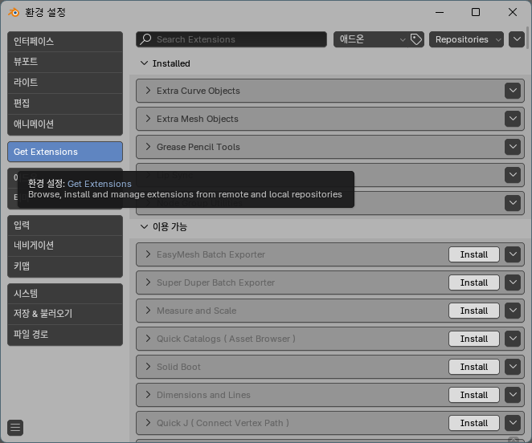Open options arrow for Quick Catalogs

[x=513, y=339]
